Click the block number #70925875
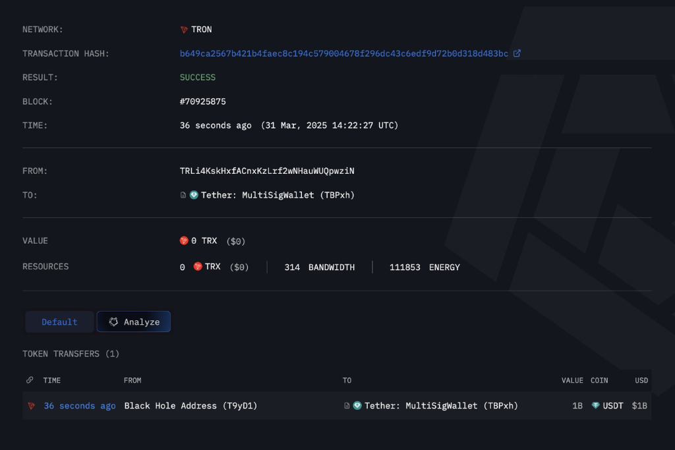Viewport: 675px width, 450px height. 203,101
